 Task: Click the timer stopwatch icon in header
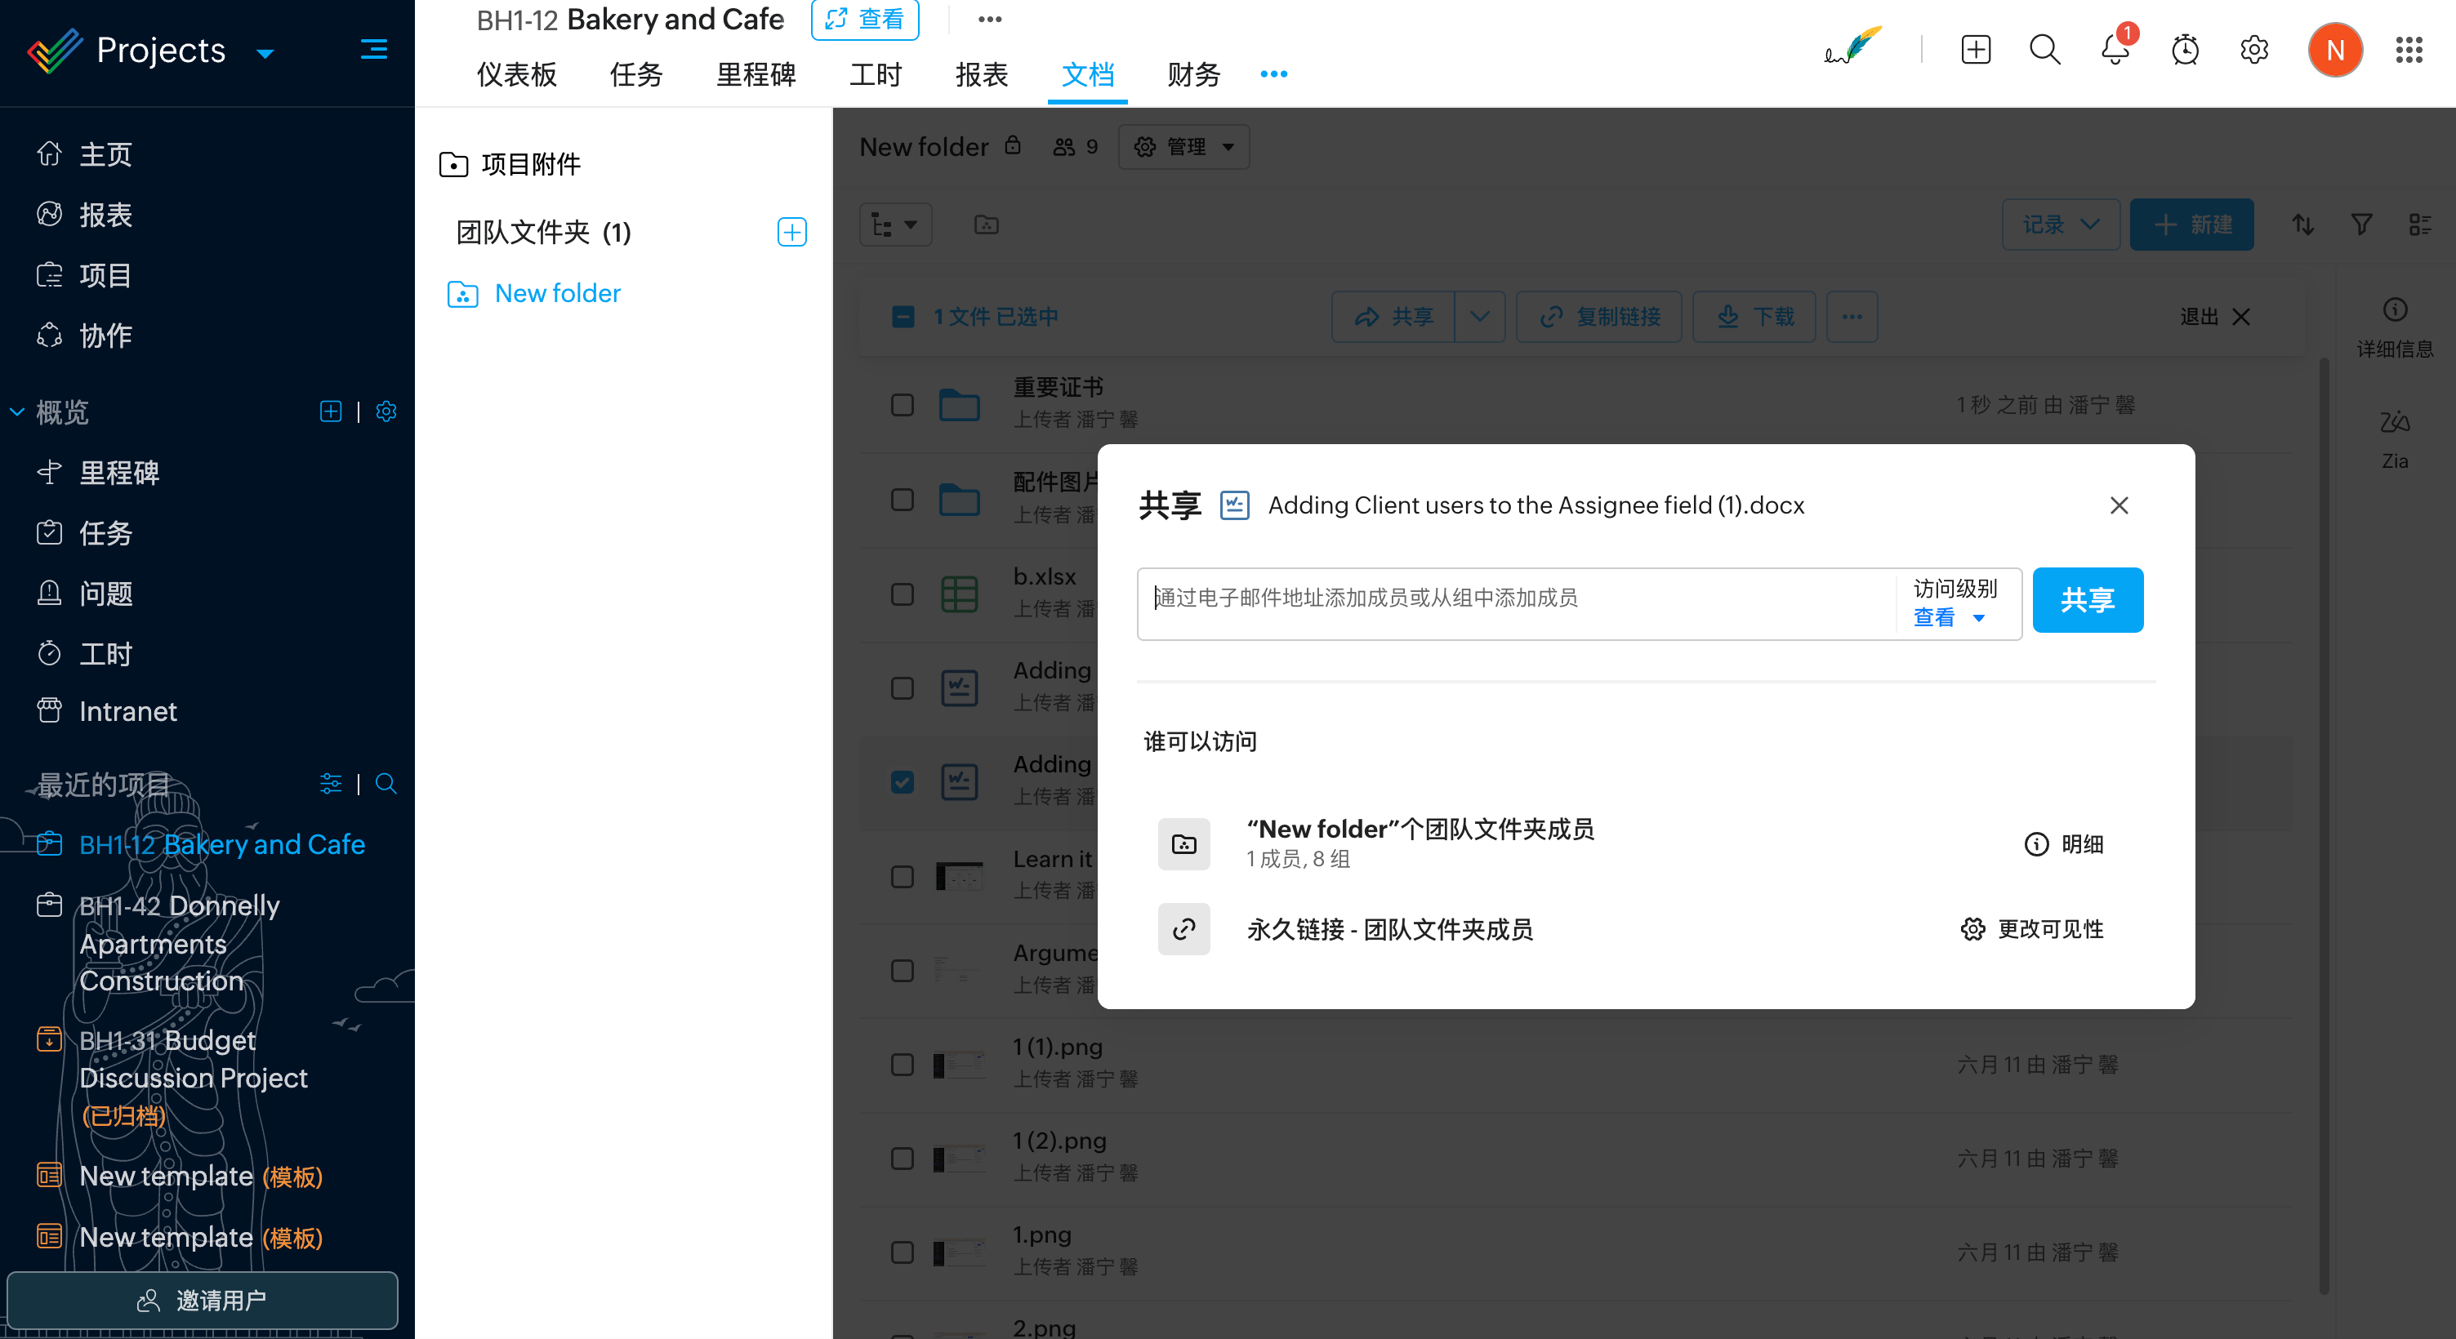point(2184,50)
